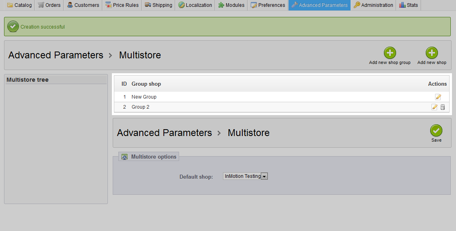Select the Group 2 row

[x=282, y=107]
